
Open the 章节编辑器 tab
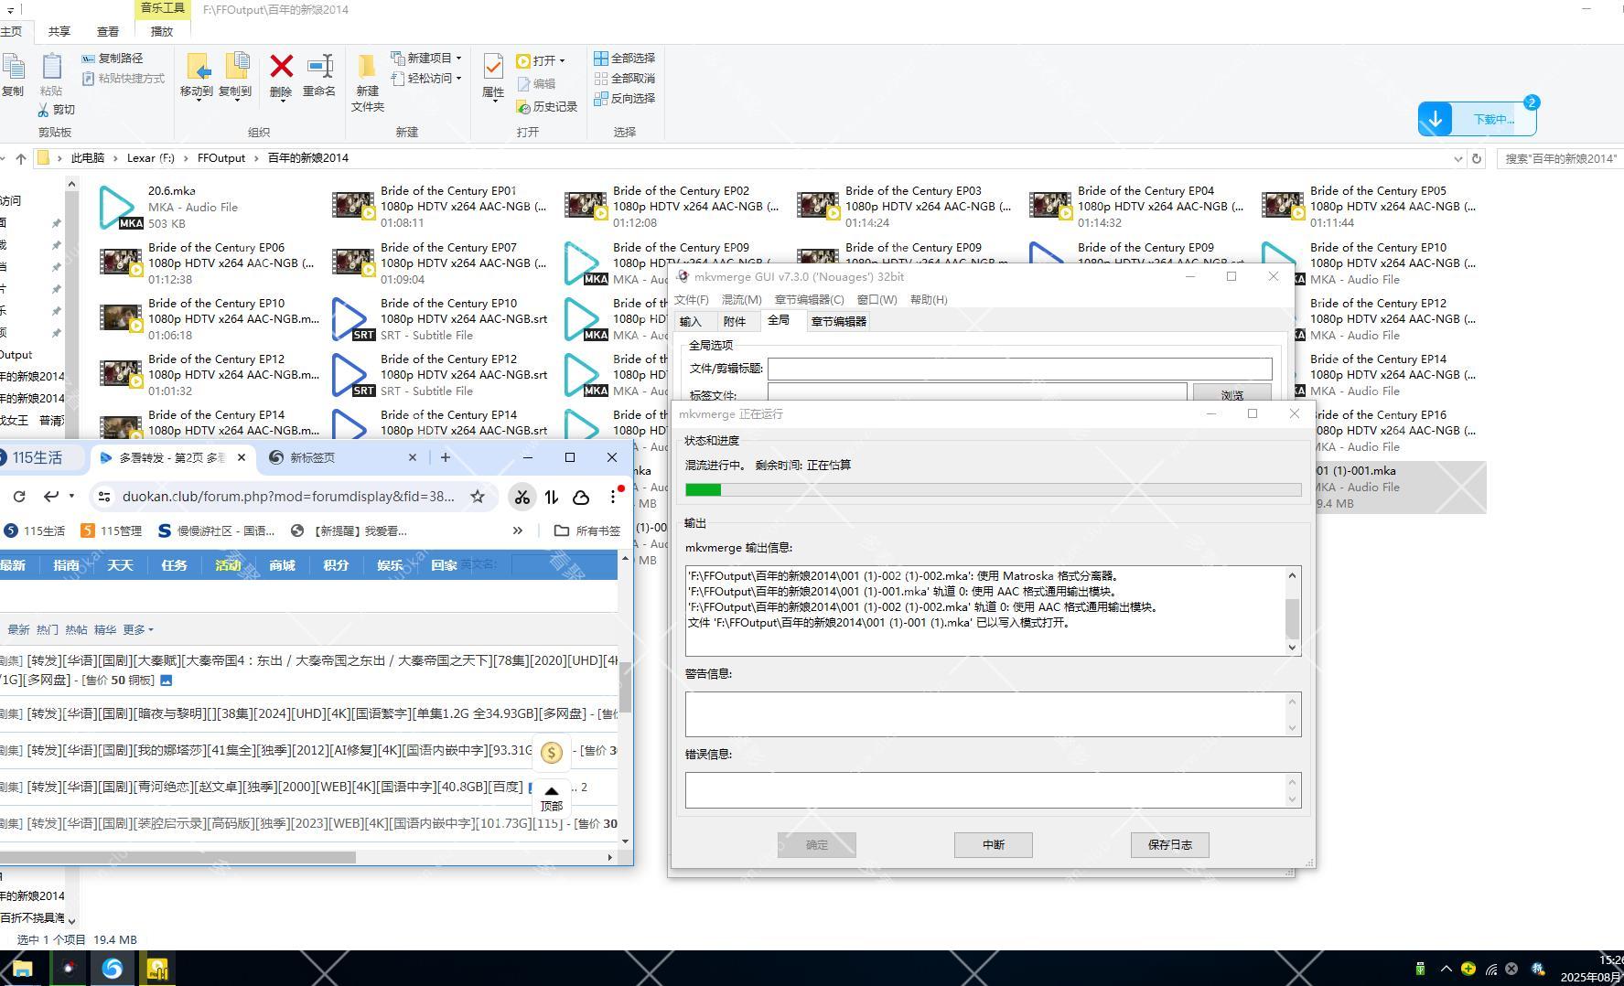[x=838, y=321]
